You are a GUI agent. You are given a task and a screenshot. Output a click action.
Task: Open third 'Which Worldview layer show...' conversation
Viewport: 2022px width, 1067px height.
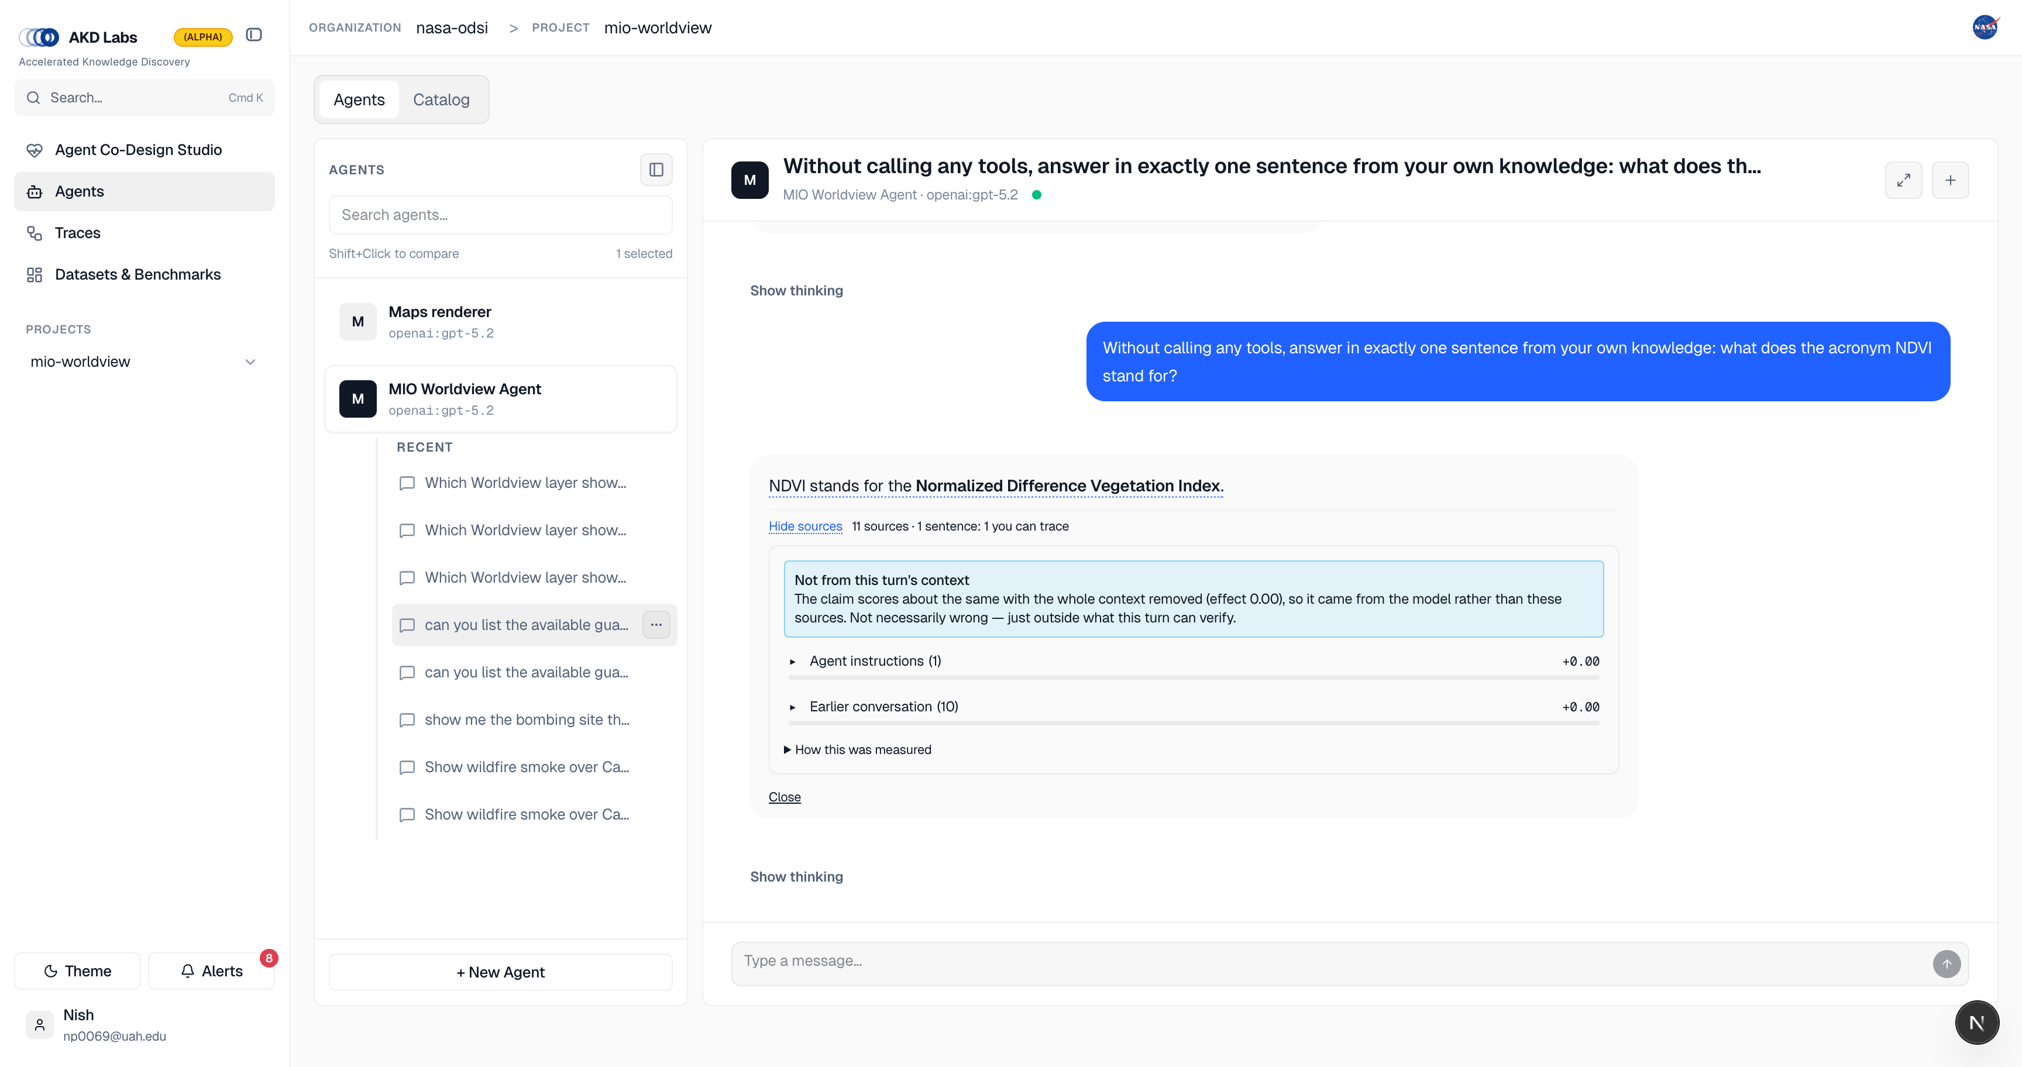coord(534,577)
